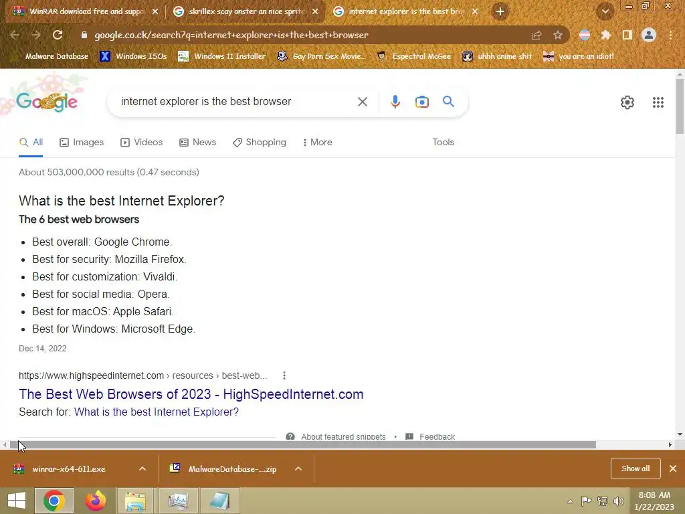The image size is (685, 514).
Task: Open the Malware Database bookmark
Action: [51, 56]
